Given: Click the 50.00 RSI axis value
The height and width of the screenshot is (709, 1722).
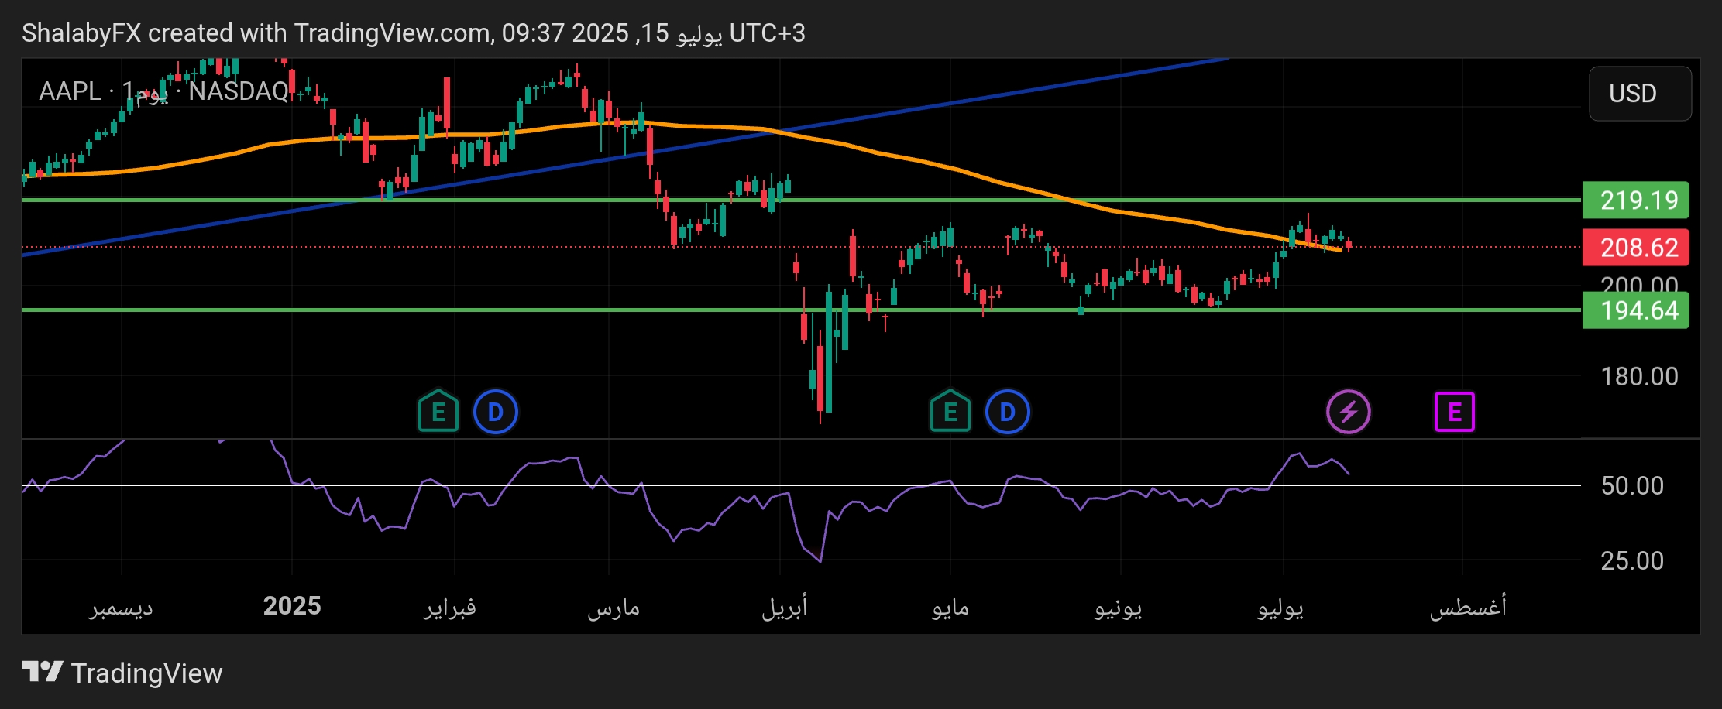Looking at the screenshot, I should (1632, 486).
